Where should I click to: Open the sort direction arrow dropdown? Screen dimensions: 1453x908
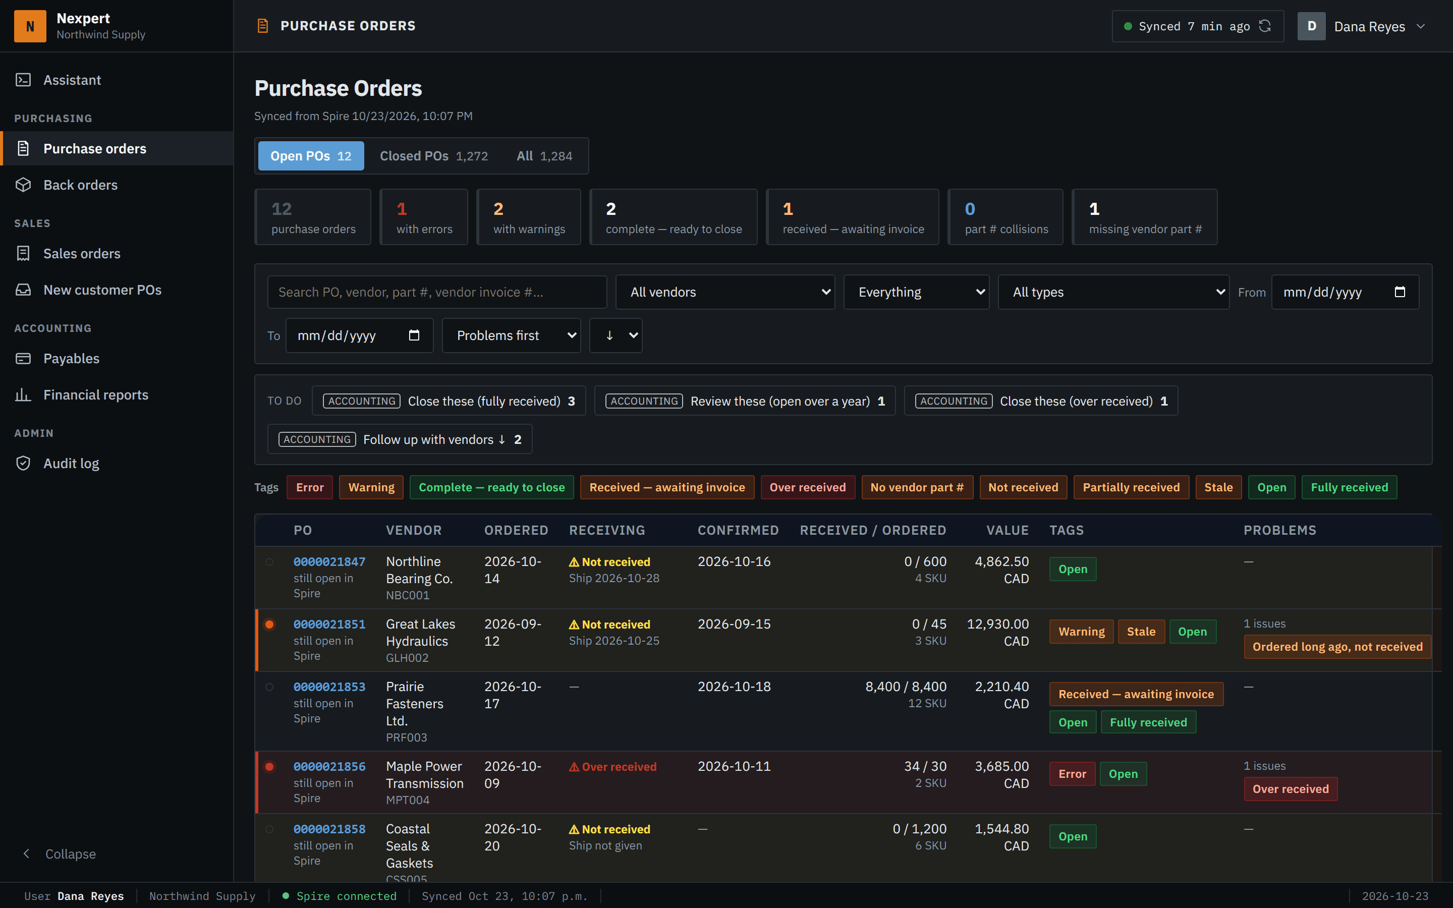tap(616, 335)
